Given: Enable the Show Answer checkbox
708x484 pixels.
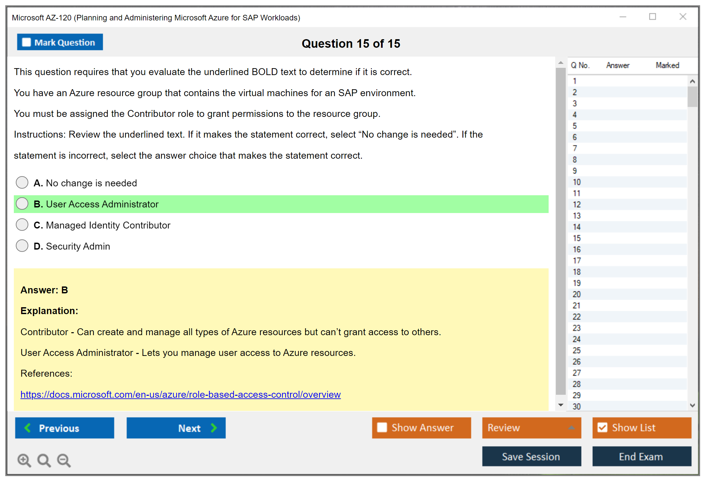Looking at the screenshot, I should click(382, 427).
